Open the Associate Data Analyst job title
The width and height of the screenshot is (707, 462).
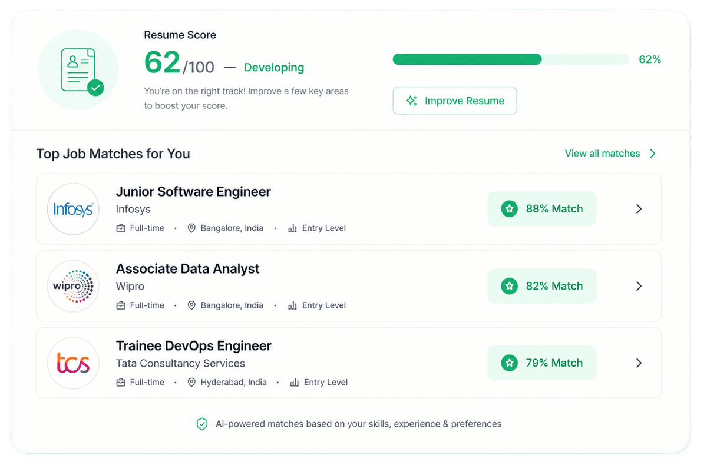pos(188,269)
